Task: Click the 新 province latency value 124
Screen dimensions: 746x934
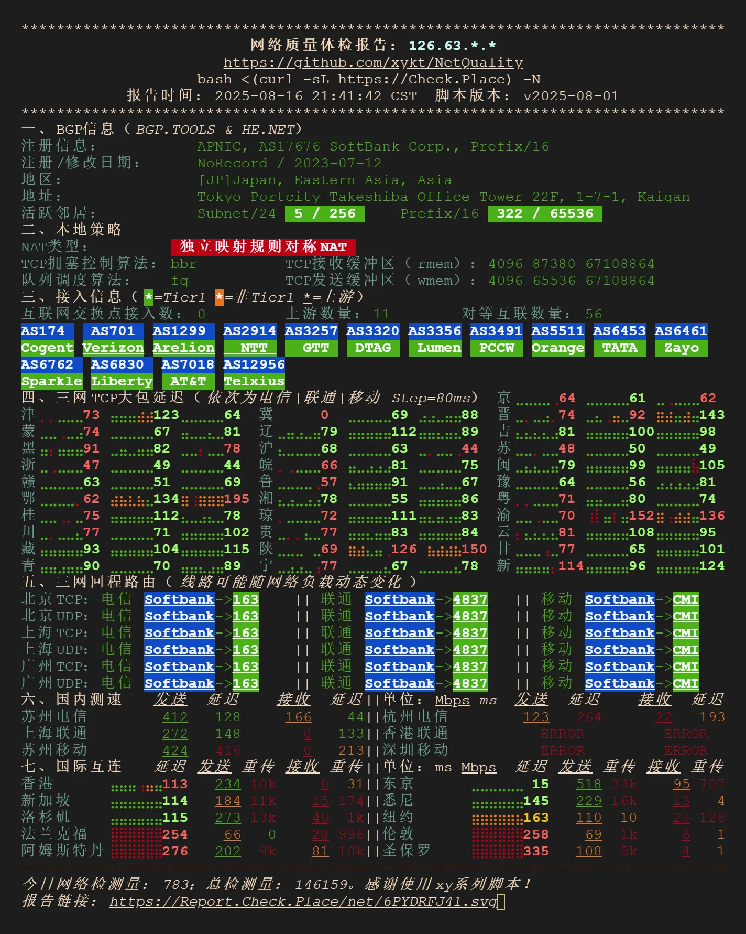Action: click(712, 566)
